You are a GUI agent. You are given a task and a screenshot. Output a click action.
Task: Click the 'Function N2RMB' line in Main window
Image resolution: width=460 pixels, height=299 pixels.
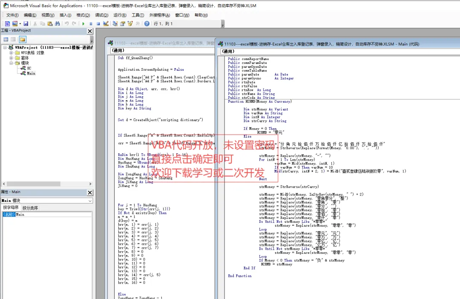coord(260,101)
